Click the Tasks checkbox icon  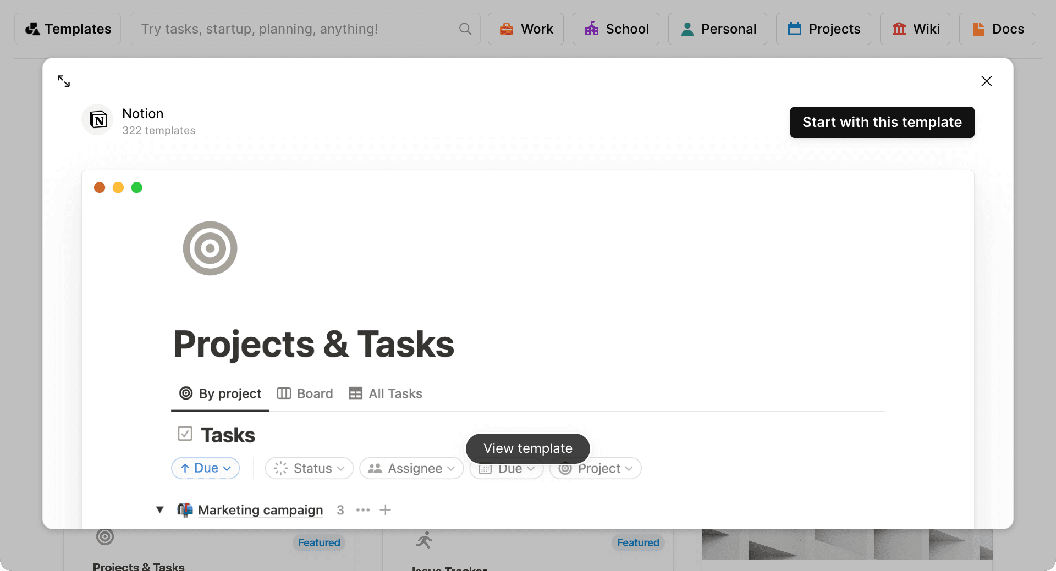coord(185,434)
